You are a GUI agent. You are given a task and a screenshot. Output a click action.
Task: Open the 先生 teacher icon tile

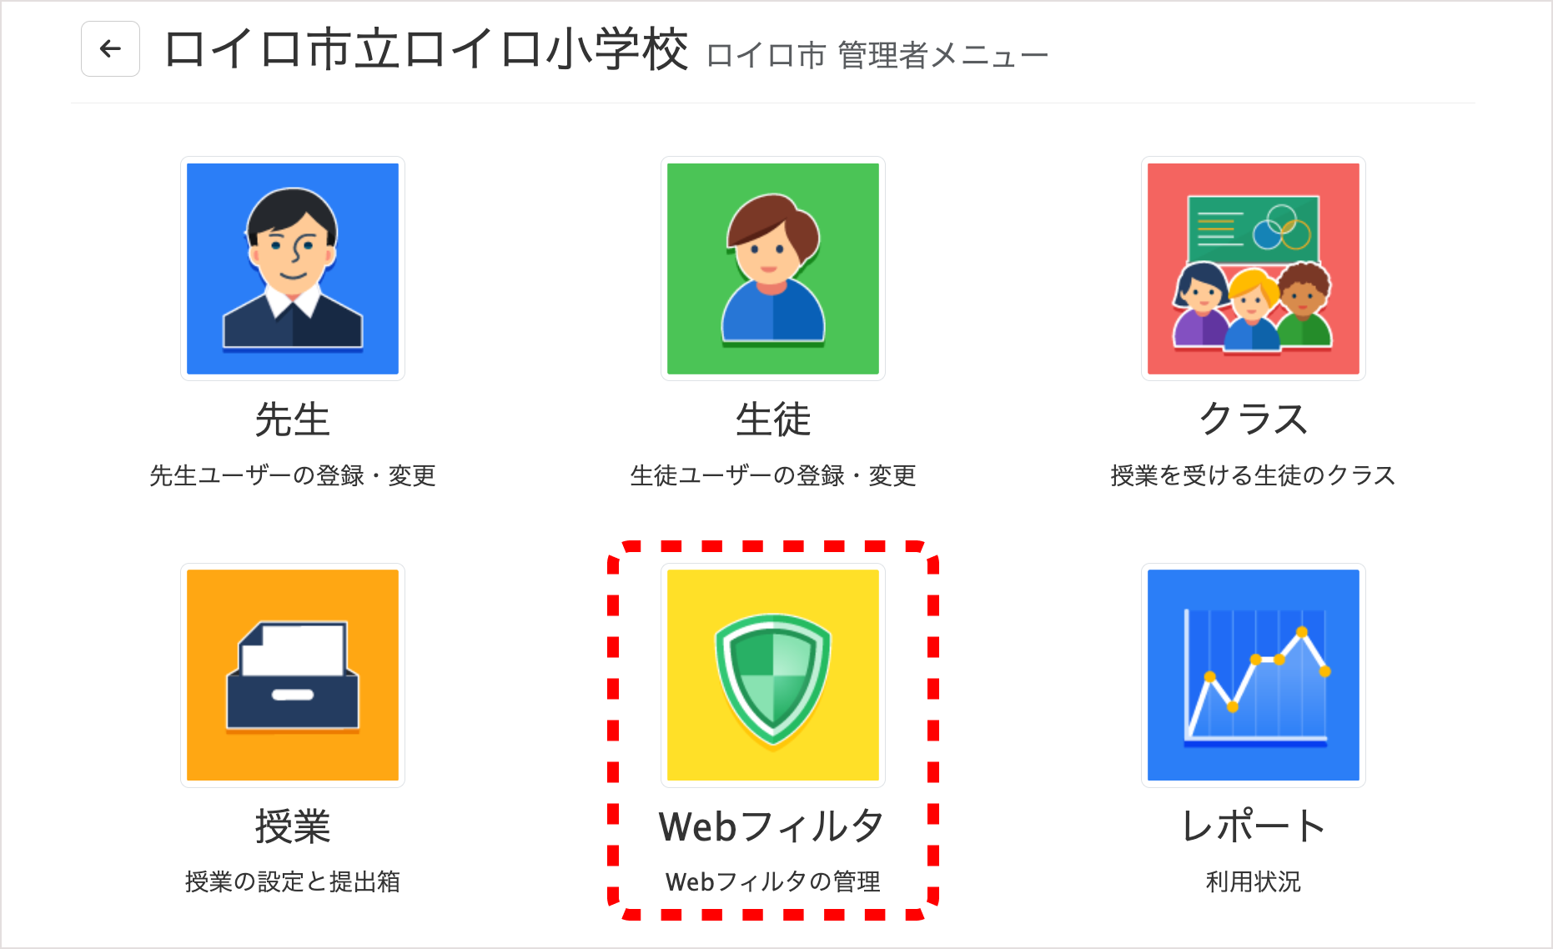pyautogui.click(x=293, y=269)
